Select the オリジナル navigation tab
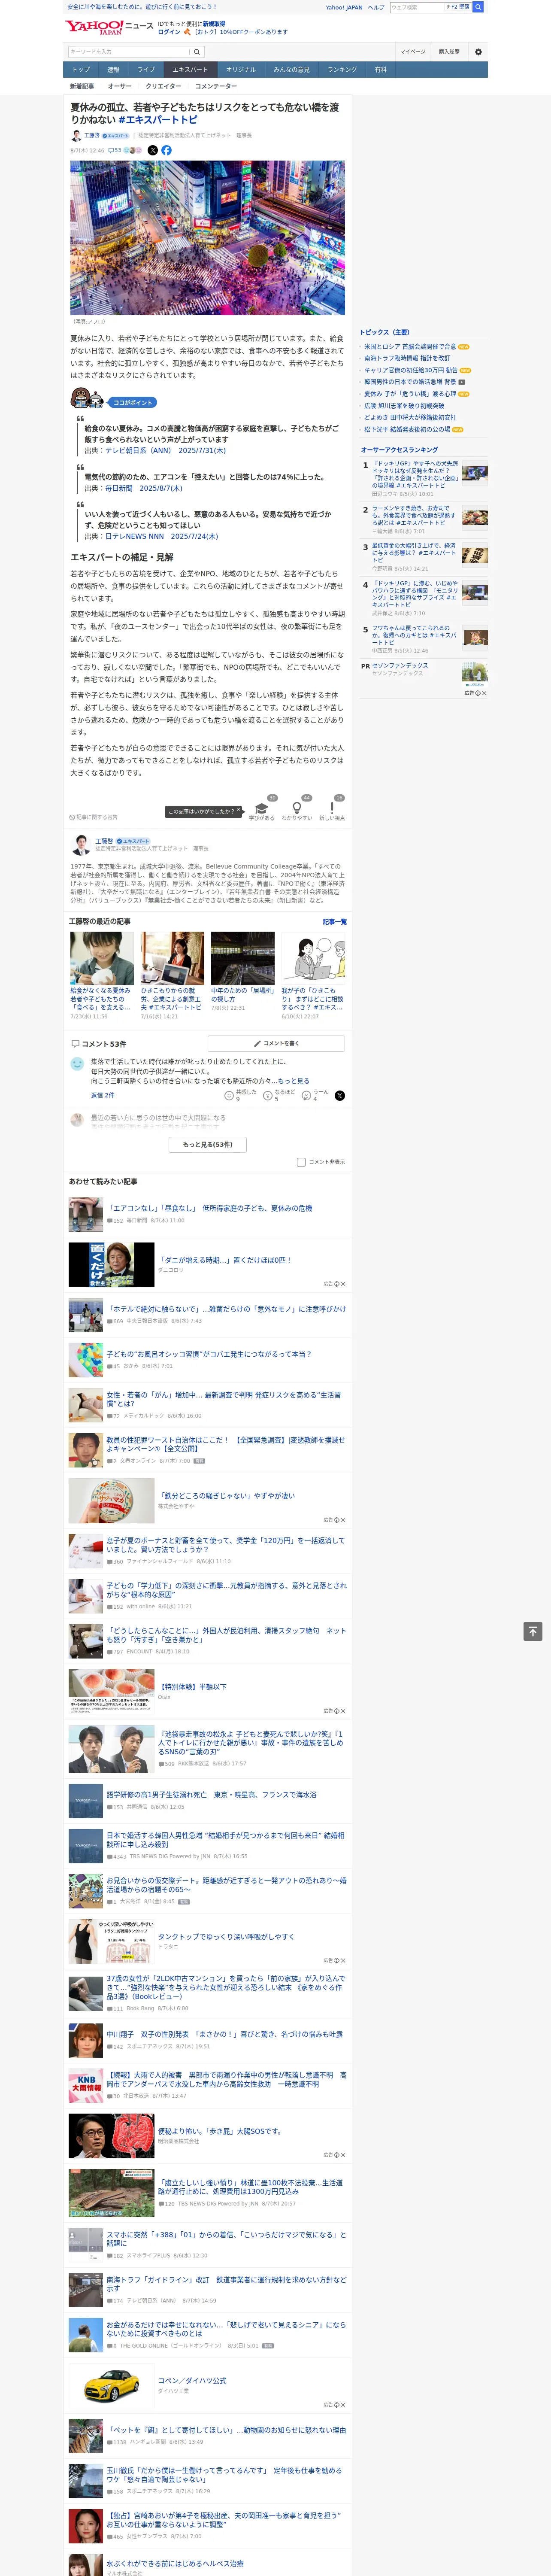 tap(241, 70)
